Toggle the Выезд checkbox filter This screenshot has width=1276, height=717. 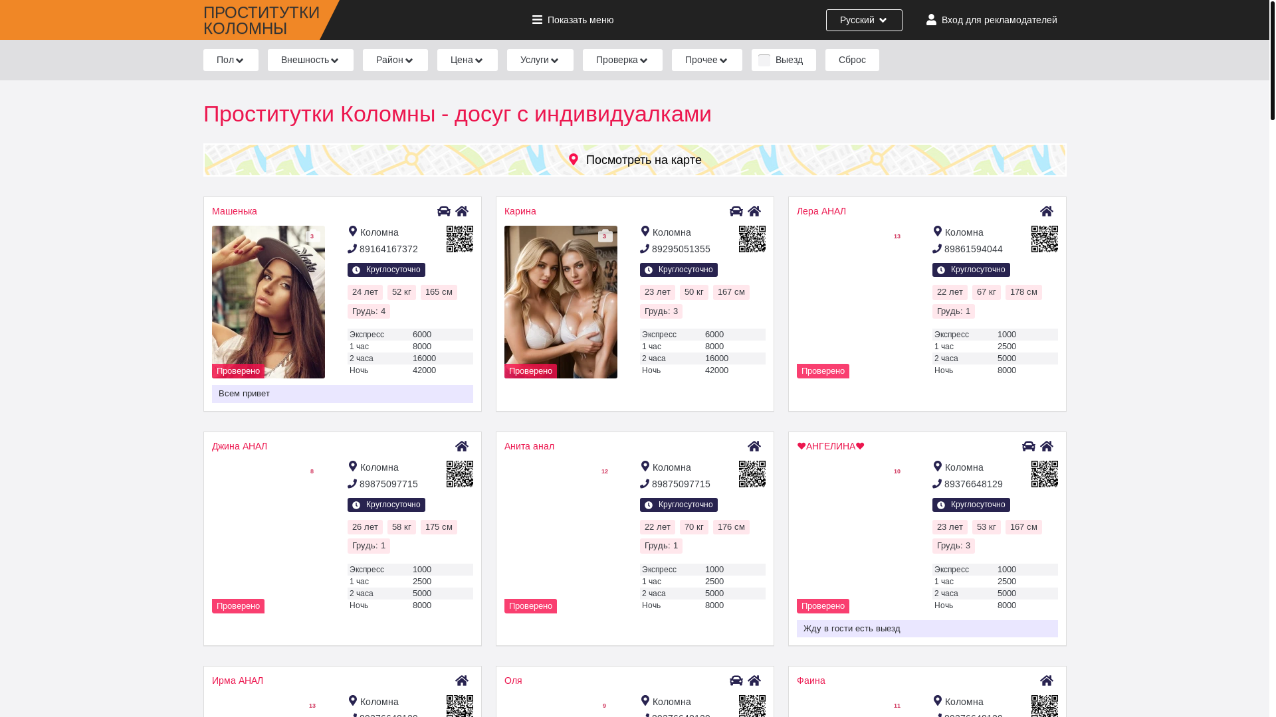[764, 60]
